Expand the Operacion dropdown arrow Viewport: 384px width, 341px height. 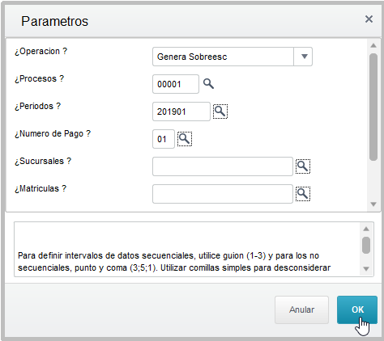pos(305,57)
